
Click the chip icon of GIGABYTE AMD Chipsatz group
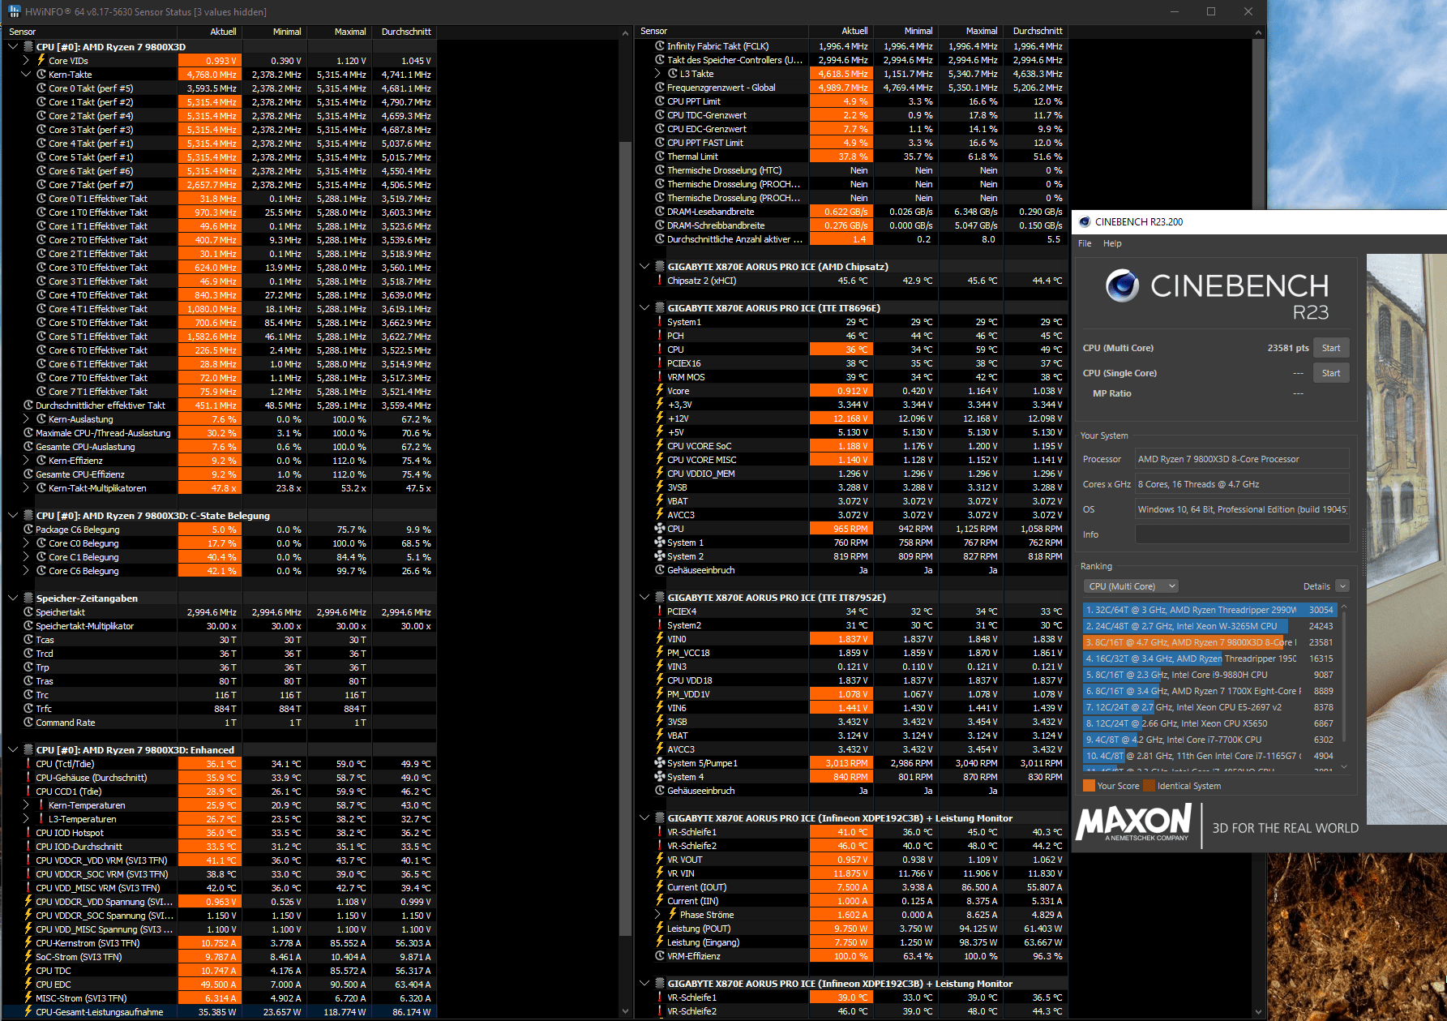[660, 266]
